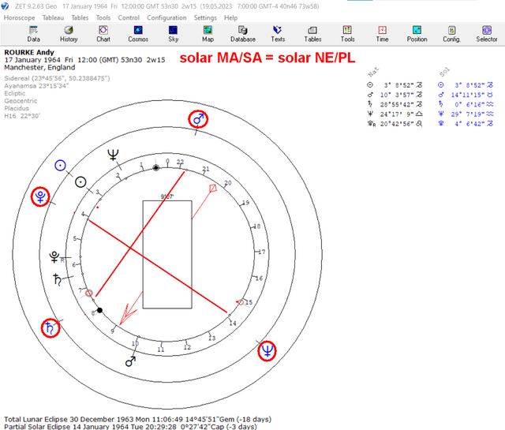Open the Tools menu
Image resolution: width=505 pixels, height=430 pixels.
(103, 17)
